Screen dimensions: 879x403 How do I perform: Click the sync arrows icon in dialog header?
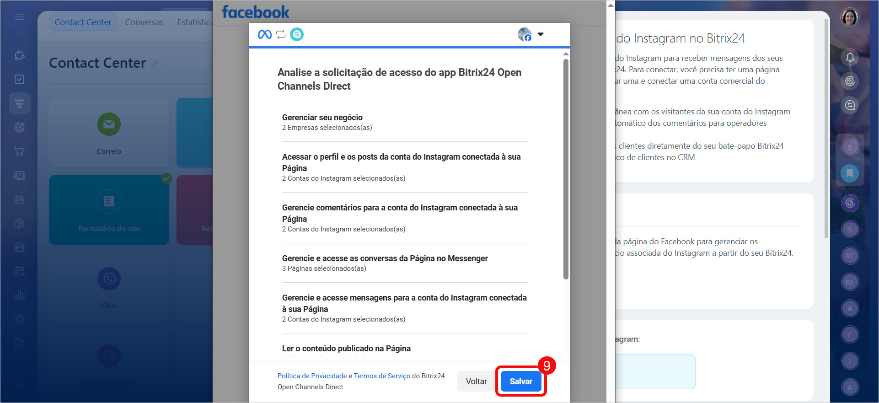pos(281,34)
